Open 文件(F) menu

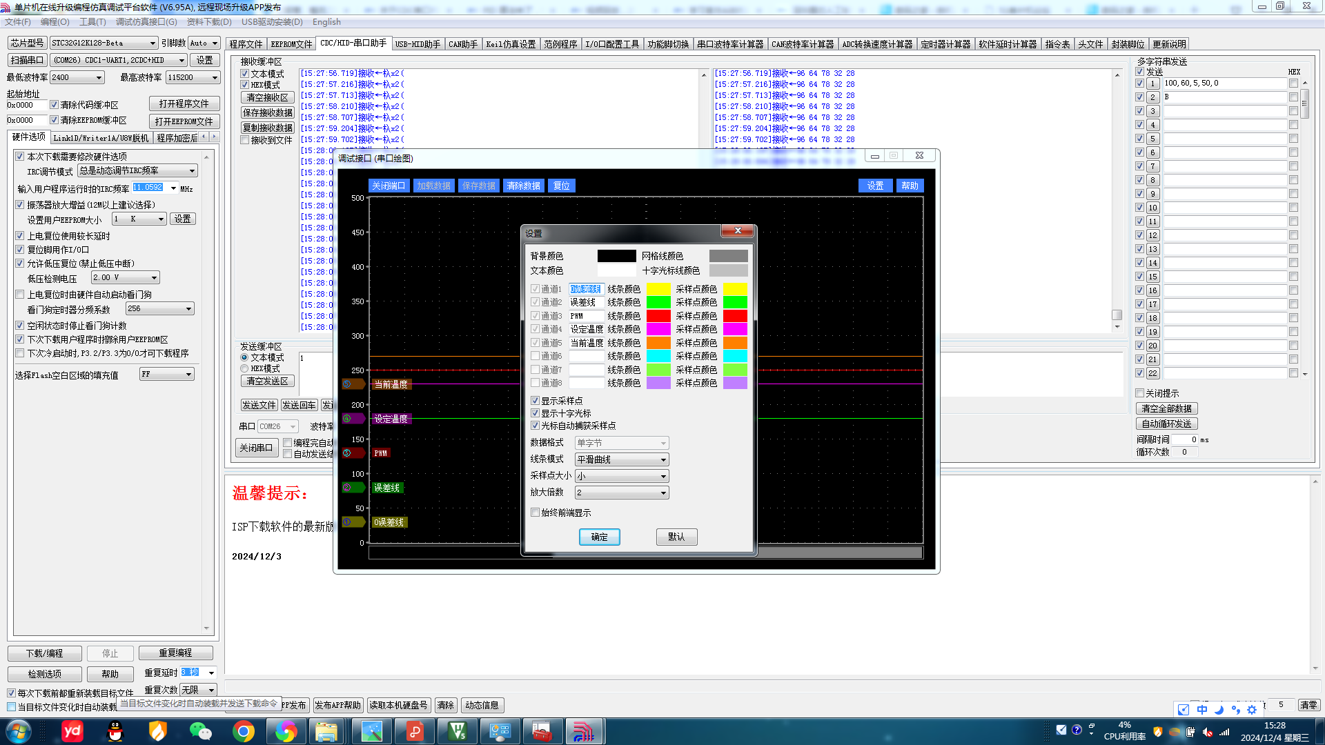(18, 22)
